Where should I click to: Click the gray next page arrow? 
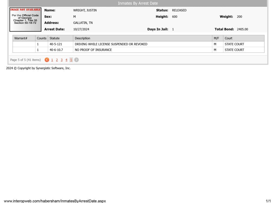coord(76,60)
